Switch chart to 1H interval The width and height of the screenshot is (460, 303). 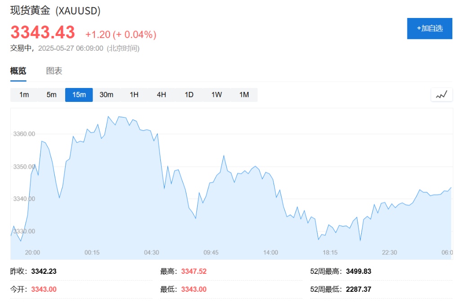[134, 95]
